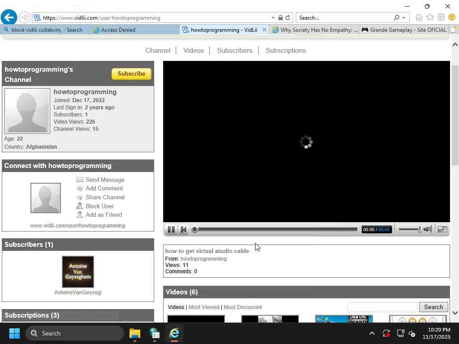Image resolution: width=459 pixels, height=344 pixels.
Task: Open subscriber Antoine Van Geyseghem thumbnail
Action: coord(78,272)
